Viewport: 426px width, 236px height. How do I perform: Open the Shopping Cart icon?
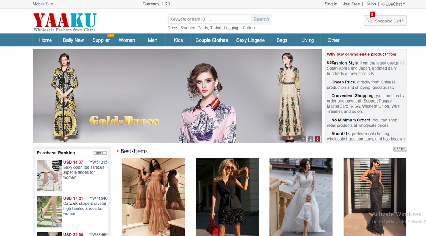pos(370,20)
